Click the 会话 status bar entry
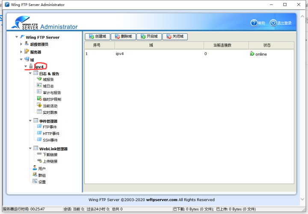This screenshot has width=308, height=214. pyautogui.click(x=93, y=209)
